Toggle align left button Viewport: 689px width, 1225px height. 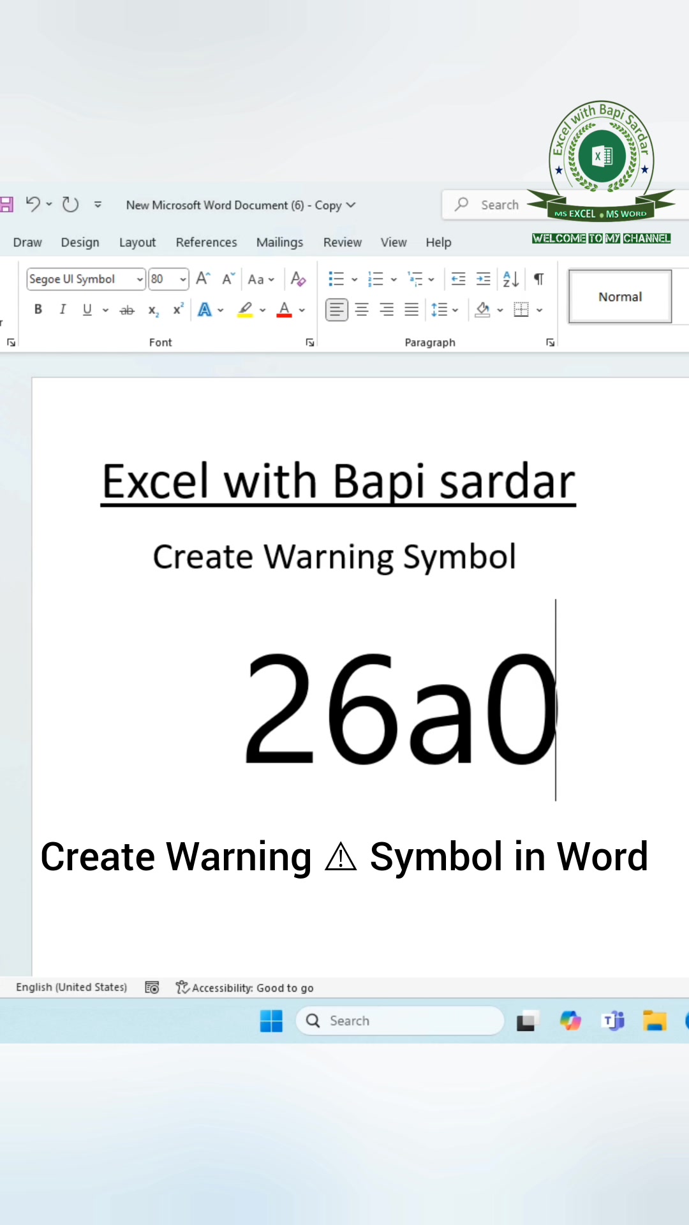tap(337, 310)
